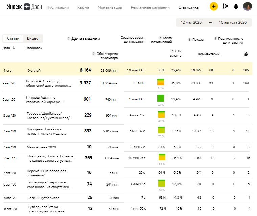Open the Карма menu item
257x216 pixels.
83,7
